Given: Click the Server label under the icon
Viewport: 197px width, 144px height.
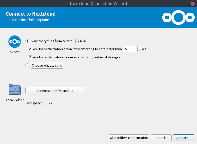Looking at the screenshot, I should (x=15, y=52).
